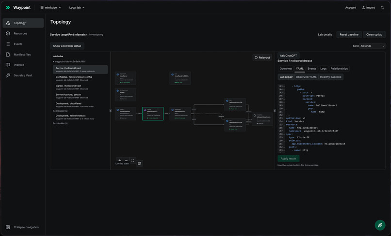Open the AI assistant sparkle button

[x=380, y=225]
